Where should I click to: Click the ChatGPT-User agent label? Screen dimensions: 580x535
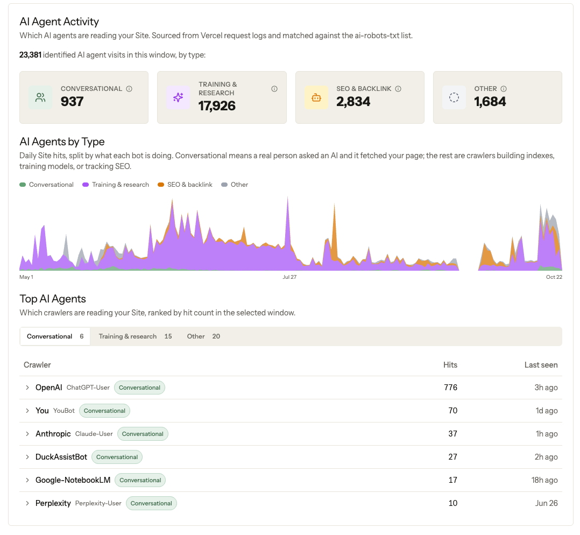[x=88, y=388]
